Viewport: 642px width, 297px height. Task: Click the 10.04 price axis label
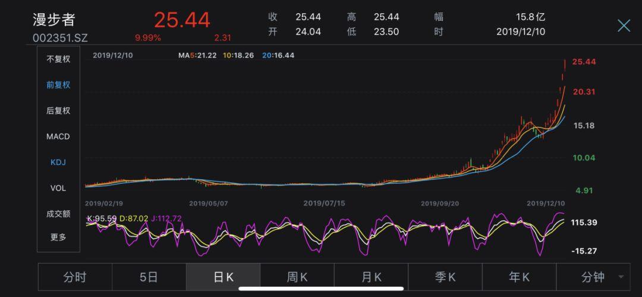(584, 158)
